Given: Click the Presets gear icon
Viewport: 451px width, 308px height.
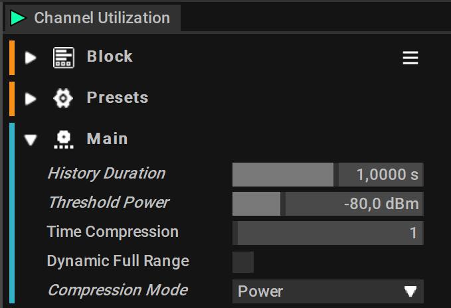Looking at the screenshot, I should click(63, 98).
